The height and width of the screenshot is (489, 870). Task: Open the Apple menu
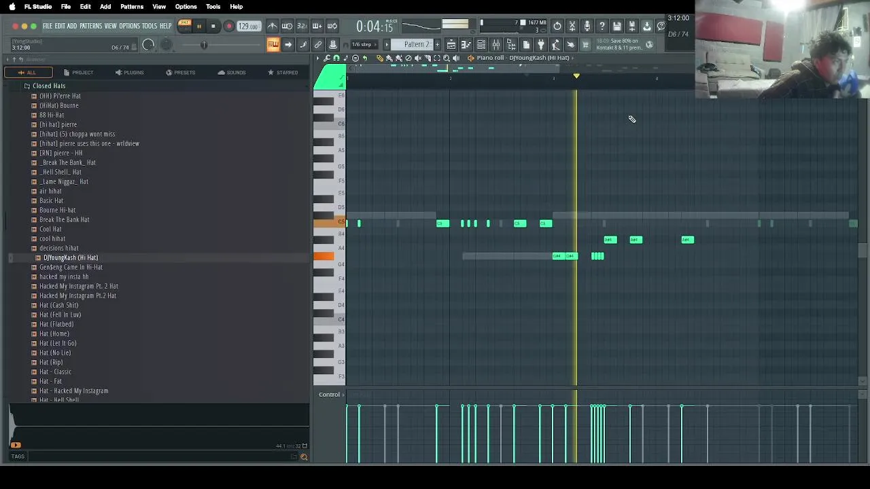(12, 6)
